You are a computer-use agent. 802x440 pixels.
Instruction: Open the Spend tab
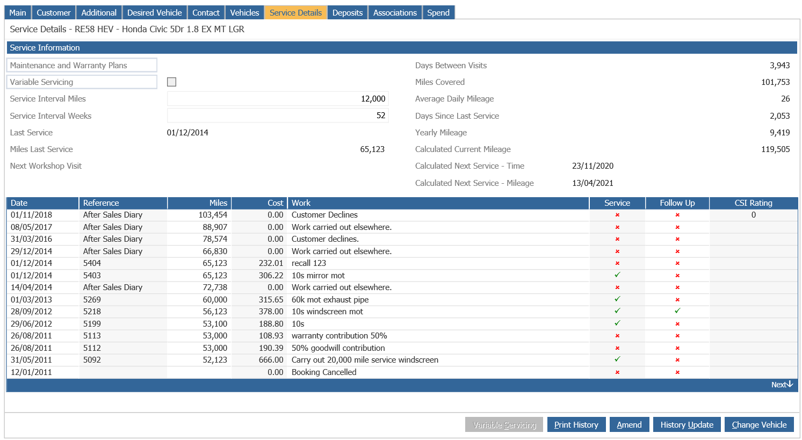tap(438, 12)
